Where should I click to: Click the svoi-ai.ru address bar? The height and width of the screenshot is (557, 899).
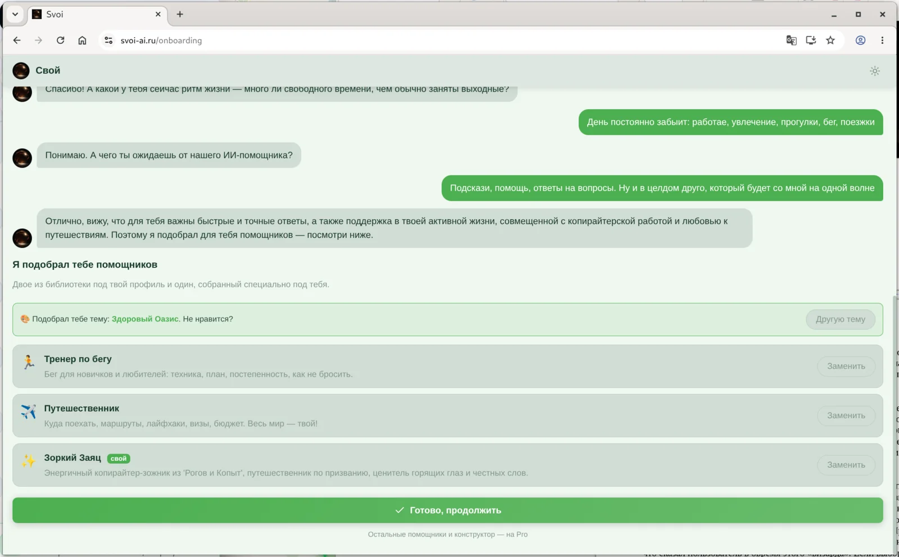click(x=438, y=40)
